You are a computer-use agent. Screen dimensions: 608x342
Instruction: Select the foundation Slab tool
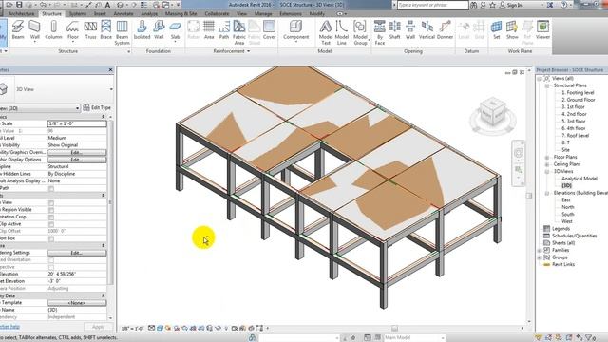coord(175,30)
